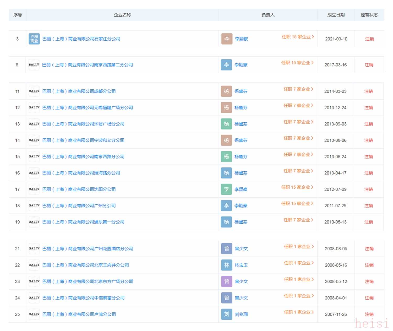
Task: Click the 成立日期 column header
Action: click(x=336, y=15)
